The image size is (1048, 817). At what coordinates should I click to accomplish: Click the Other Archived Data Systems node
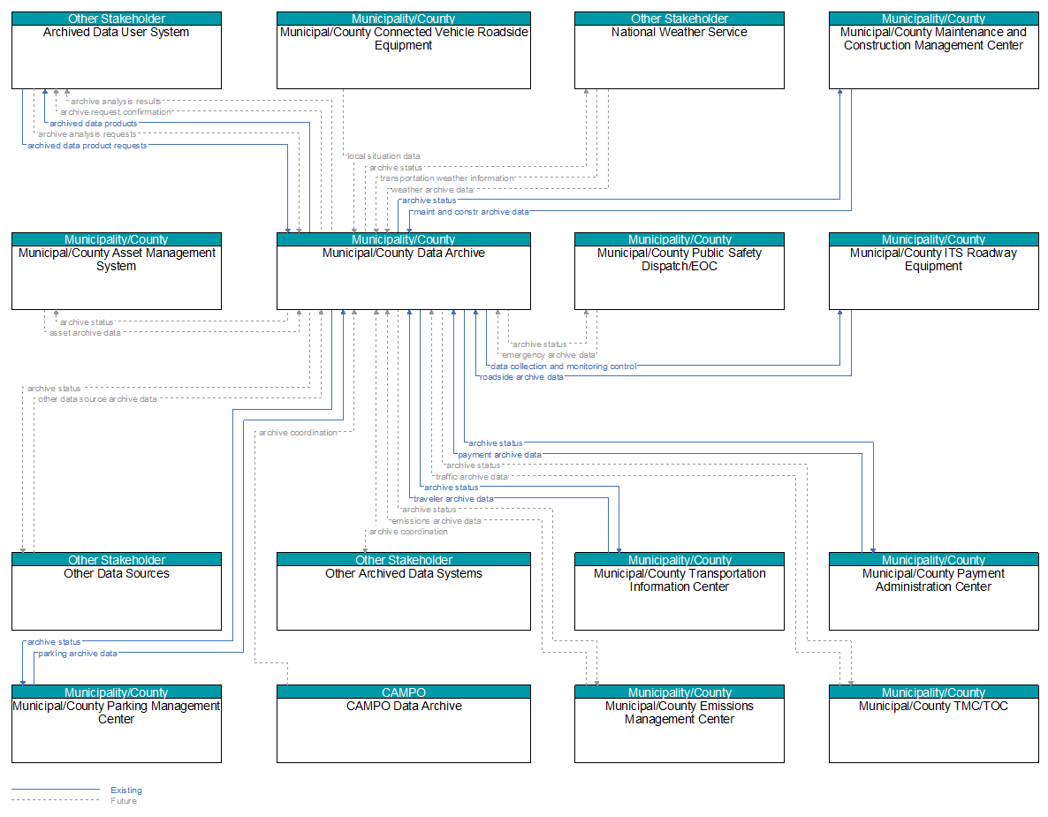[404, 591]
